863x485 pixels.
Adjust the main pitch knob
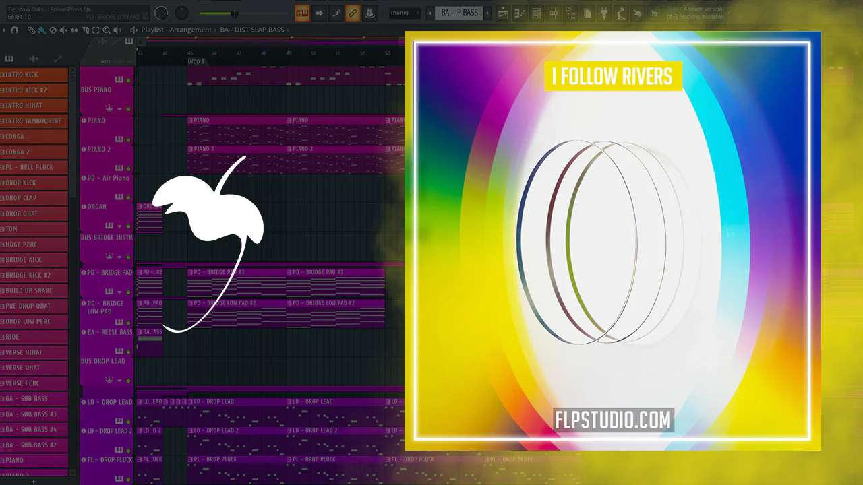[182, 13]
